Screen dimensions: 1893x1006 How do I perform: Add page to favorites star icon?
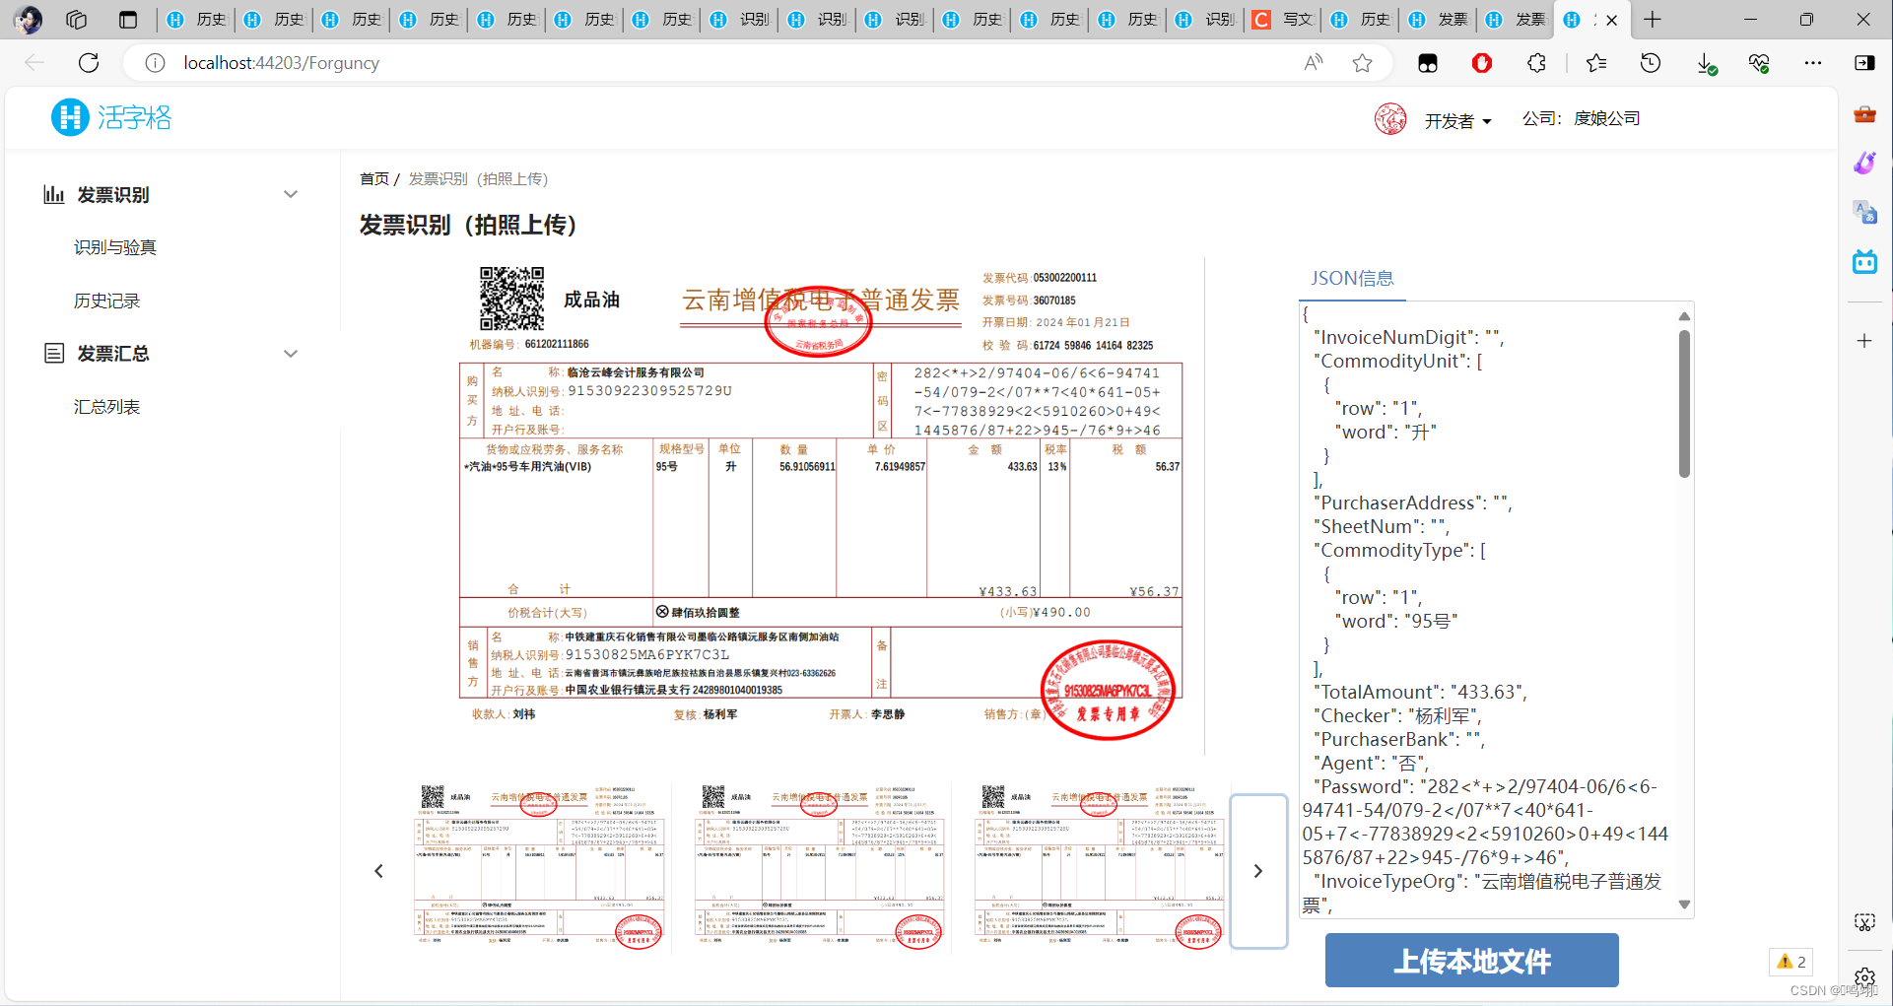[1362, 63]
